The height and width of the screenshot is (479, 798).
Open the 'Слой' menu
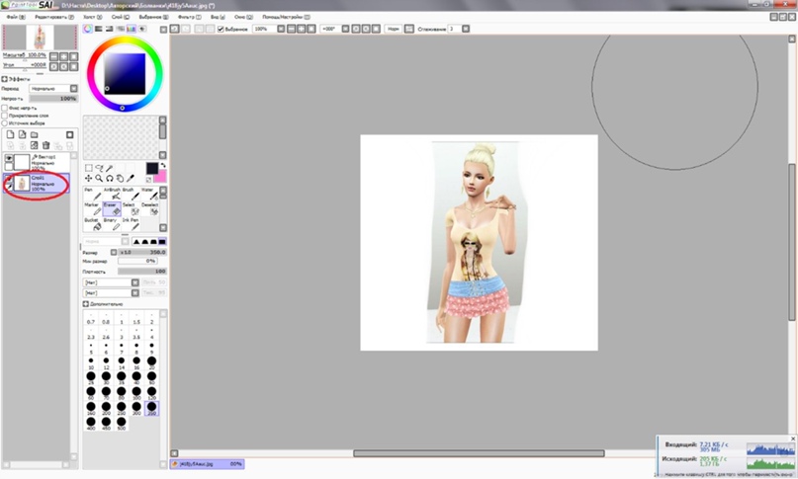tap(118, 18)
